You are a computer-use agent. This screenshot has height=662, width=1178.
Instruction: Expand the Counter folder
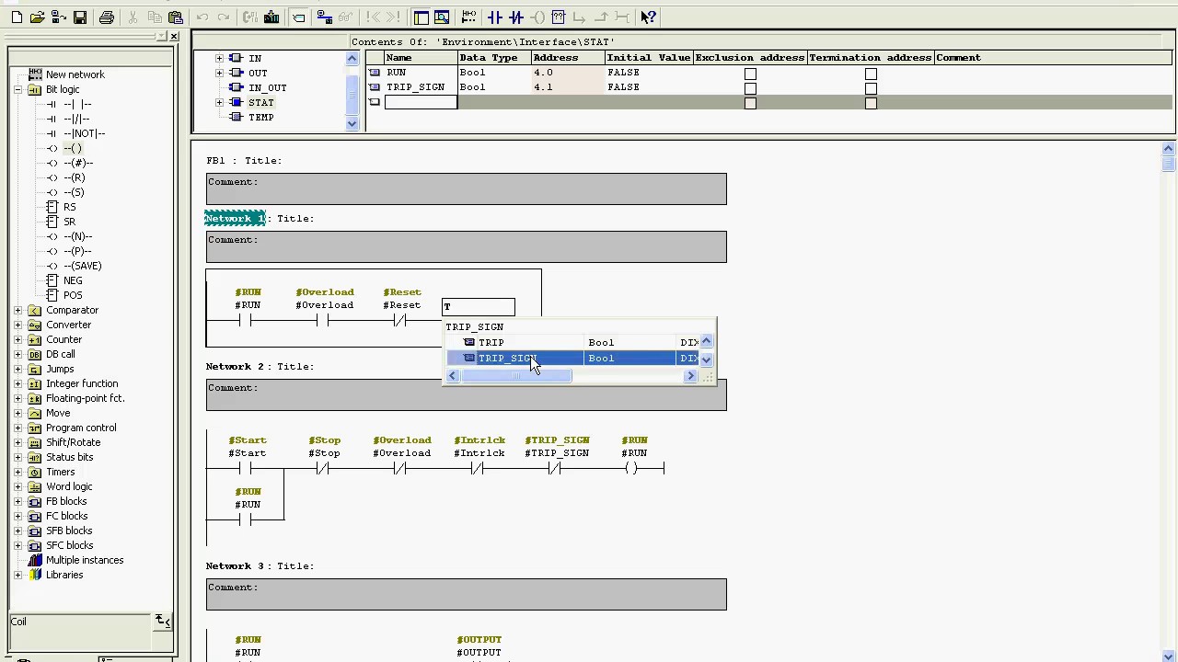point(17,339)
